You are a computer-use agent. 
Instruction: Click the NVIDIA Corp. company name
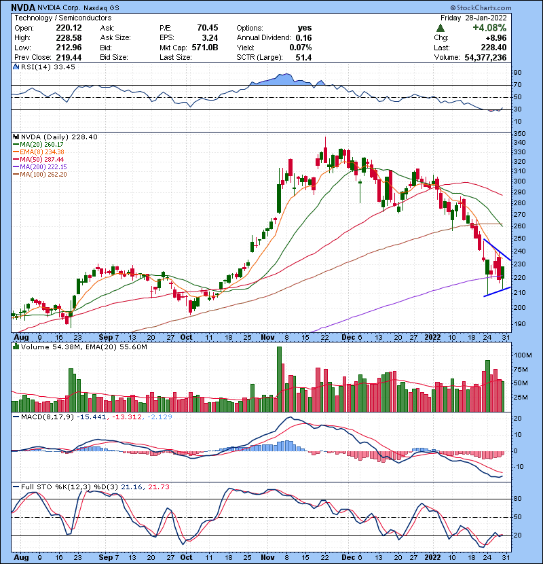pos(60,8)
